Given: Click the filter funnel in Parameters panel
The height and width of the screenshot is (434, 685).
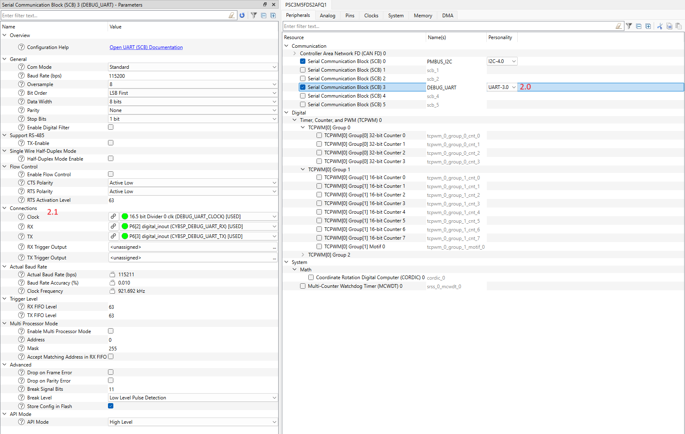Looking at the screenshot, I should point(254,15).
